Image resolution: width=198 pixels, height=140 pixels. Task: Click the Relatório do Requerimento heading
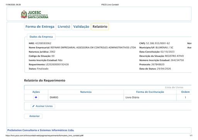point(44,80)
